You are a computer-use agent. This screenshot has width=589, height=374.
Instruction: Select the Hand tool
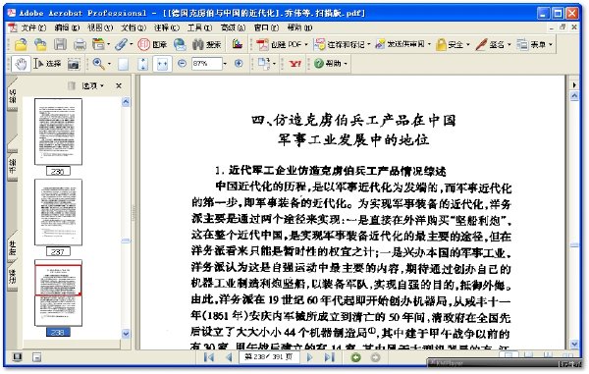(x=21, y=64)
